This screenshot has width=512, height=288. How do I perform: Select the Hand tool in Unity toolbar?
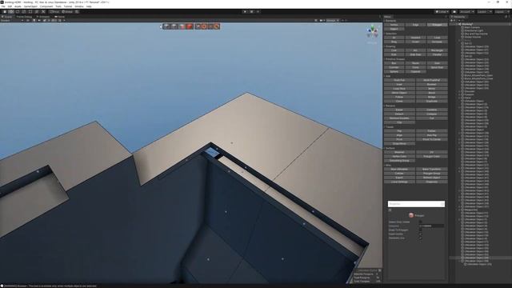point(5,12)
